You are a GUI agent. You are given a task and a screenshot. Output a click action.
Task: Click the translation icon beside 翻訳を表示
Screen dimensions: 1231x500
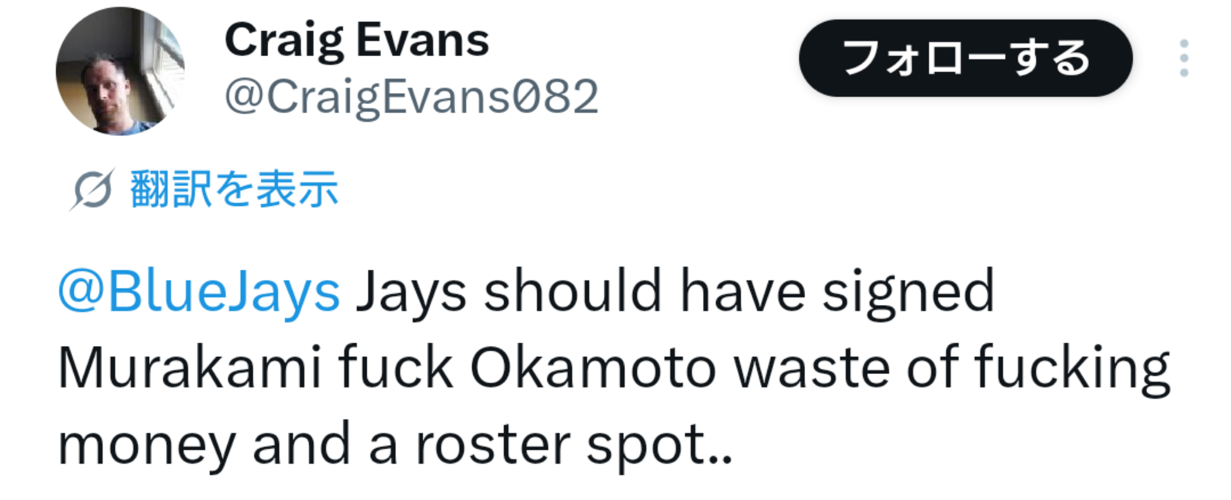(x=93, y=189)
